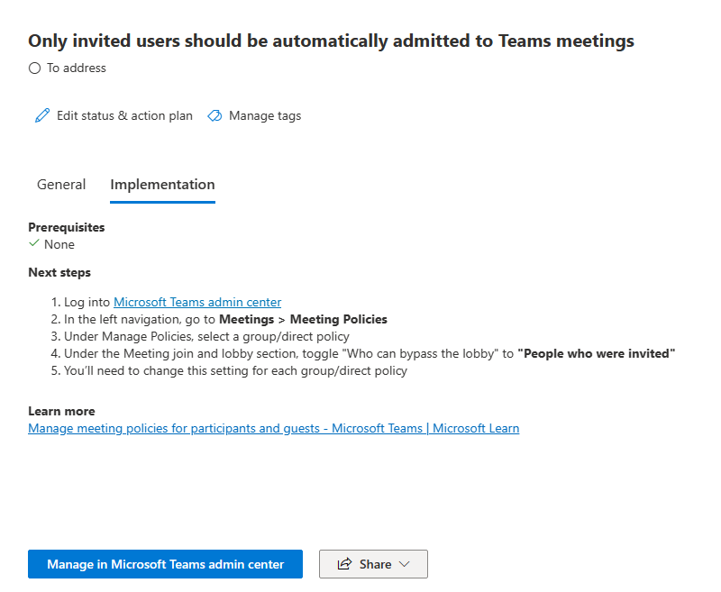Image resolution: width=721 pixels, height=592 pixels.
Task: Click the Share button label
Action: click(x=375, y=564)
